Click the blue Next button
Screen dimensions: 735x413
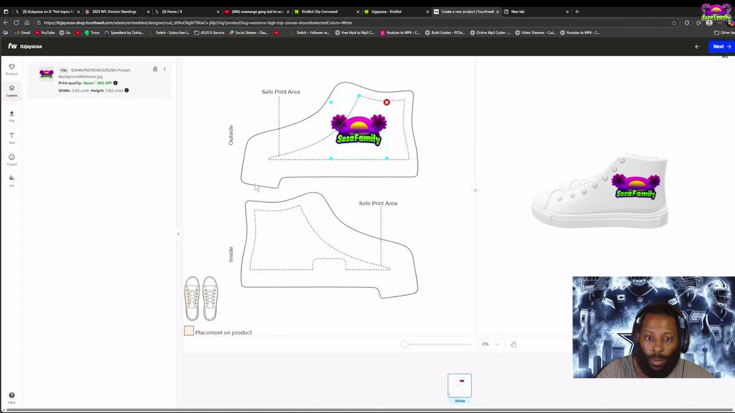click(x=721, y=46)
